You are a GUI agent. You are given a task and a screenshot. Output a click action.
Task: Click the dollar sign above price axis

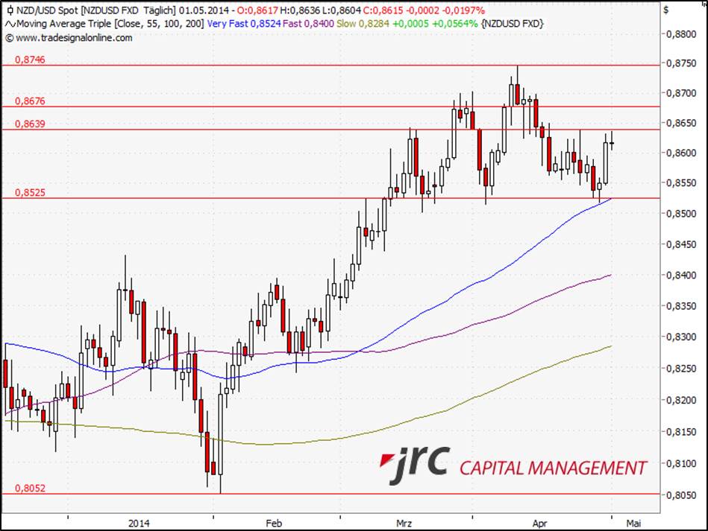pyautogui.click(x=666, y=10)
